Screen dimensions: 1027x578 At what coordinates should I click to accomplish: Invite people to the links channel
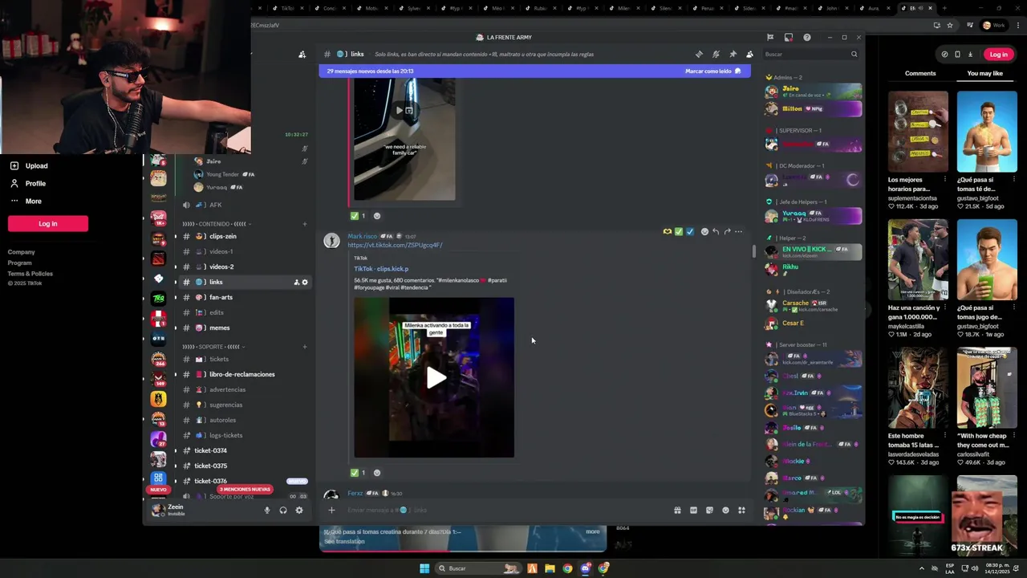coord(296,282)
